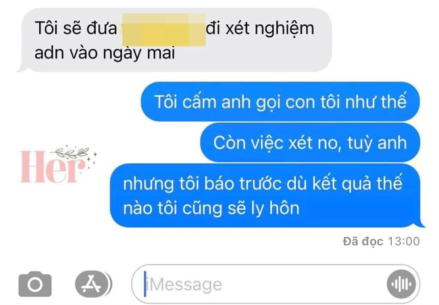Select the bubble starting "nhưng tôi báo trước"
439x305 pixels.
pyautogui.click(x=266, y=196)
